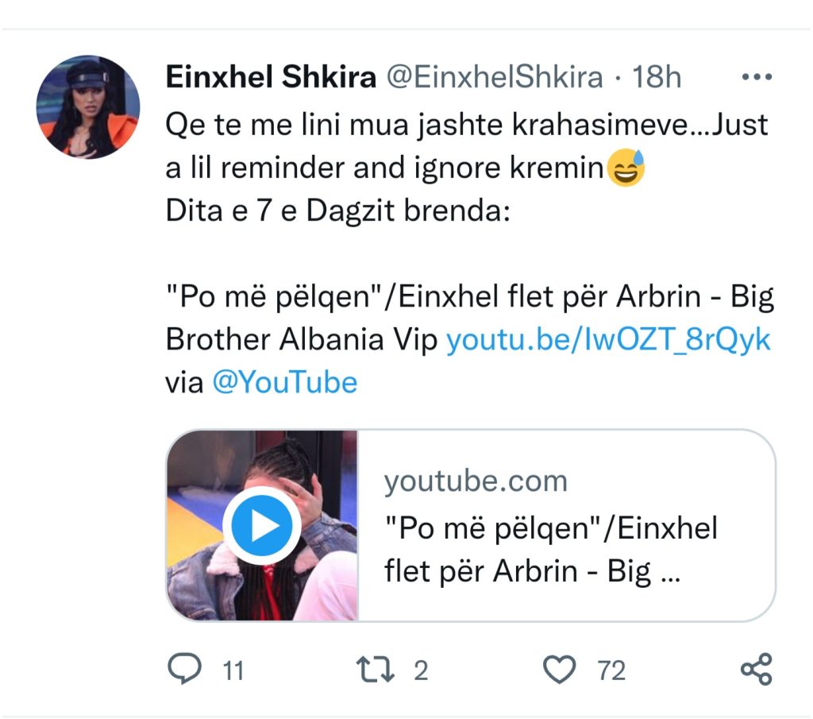The height and width of the screenshot is (719, 813).
Task: Open the tweet's three-dot more options menu
Action: (755, 78)
